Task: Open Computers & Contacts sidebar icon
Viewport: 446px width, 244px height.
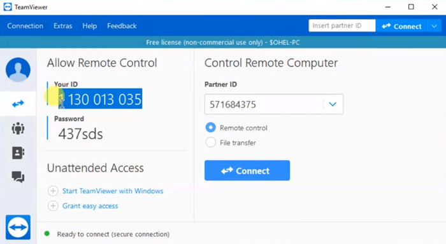Action: coord(18,153)
